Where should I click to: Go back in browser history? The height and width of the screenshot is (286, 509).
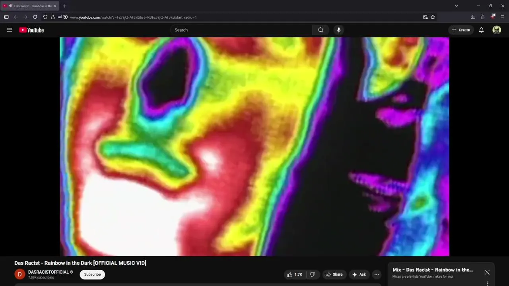pyautogui.click(x=16, y=17)
